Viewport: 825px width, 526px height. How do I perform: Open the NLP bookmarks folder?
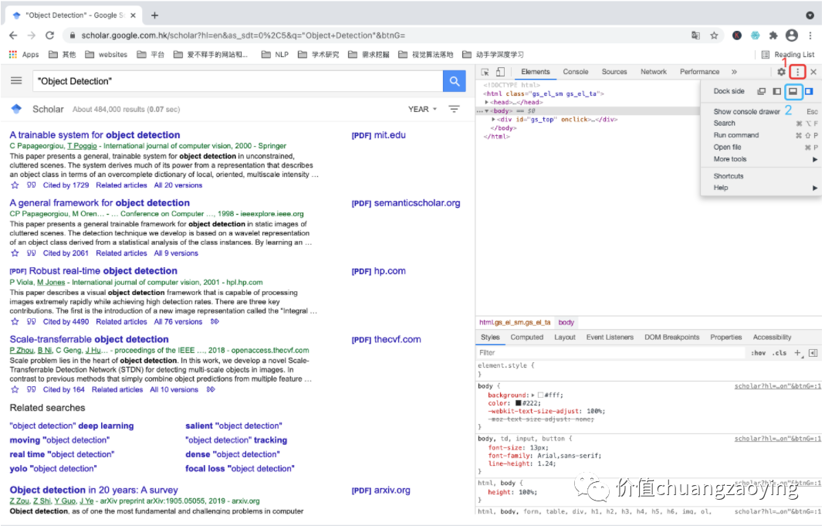276,54
